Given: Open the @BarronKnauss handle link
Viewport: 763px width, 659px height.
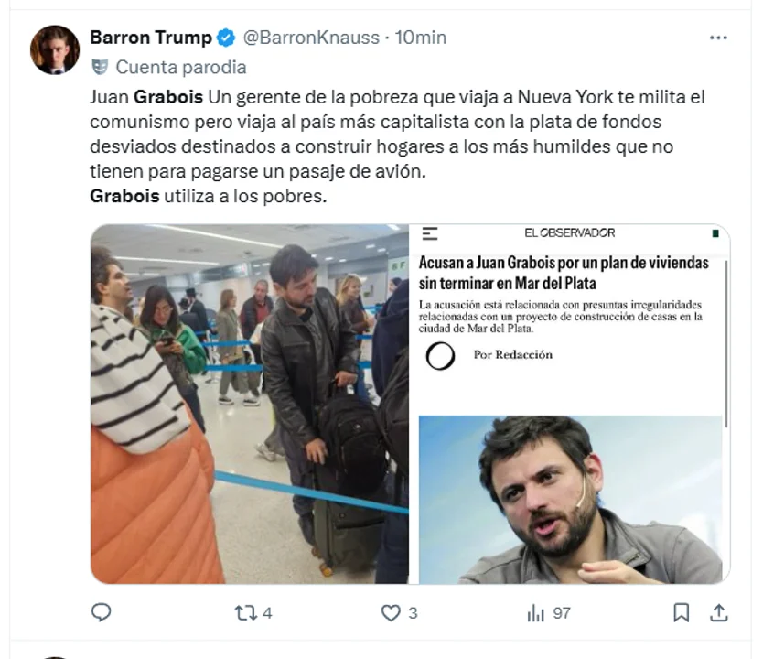Looking at the screenshot, I should (x=311, y=38).
